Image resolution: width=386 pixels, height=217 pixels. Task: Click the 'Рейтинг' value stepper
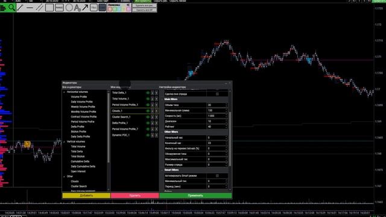tap(226, 127)
